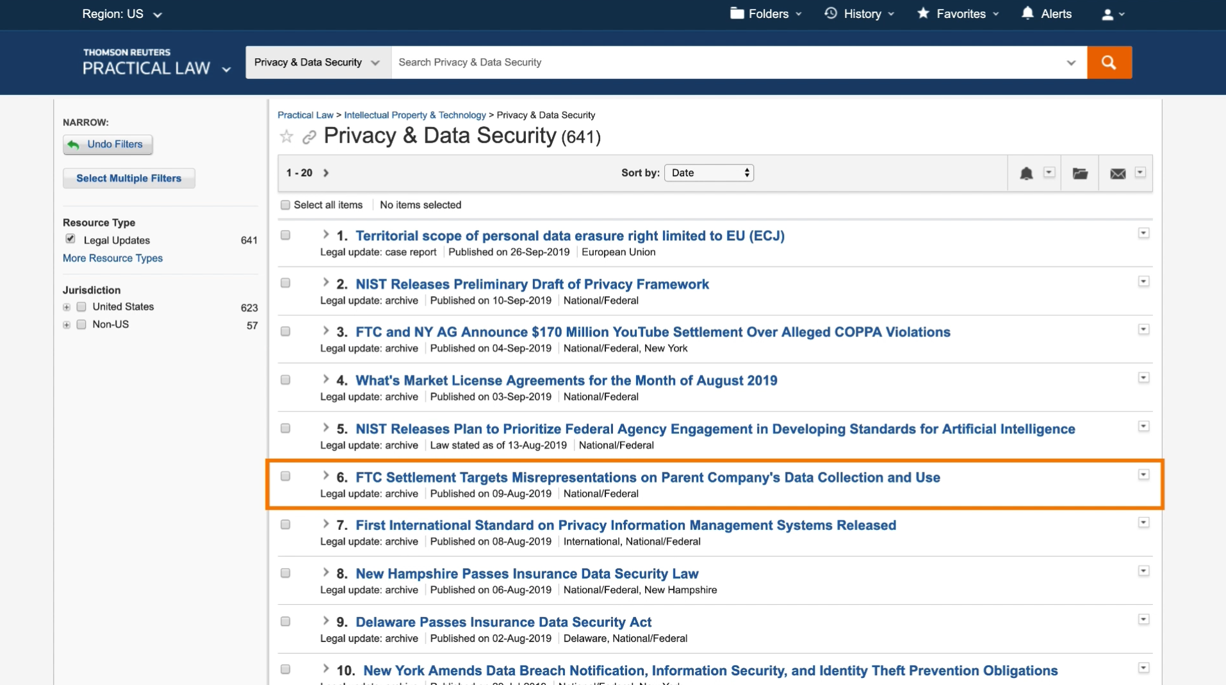The height and width of the screenshot is (685, 1226).
Task: Click into the search input field
Action: pos(727,62)
